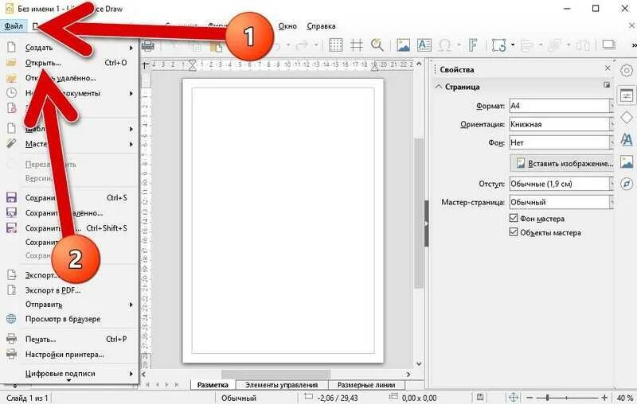Choose Экспорт в PDF... menu item
This screenshot has height=404, width=637.
point(69,290)
